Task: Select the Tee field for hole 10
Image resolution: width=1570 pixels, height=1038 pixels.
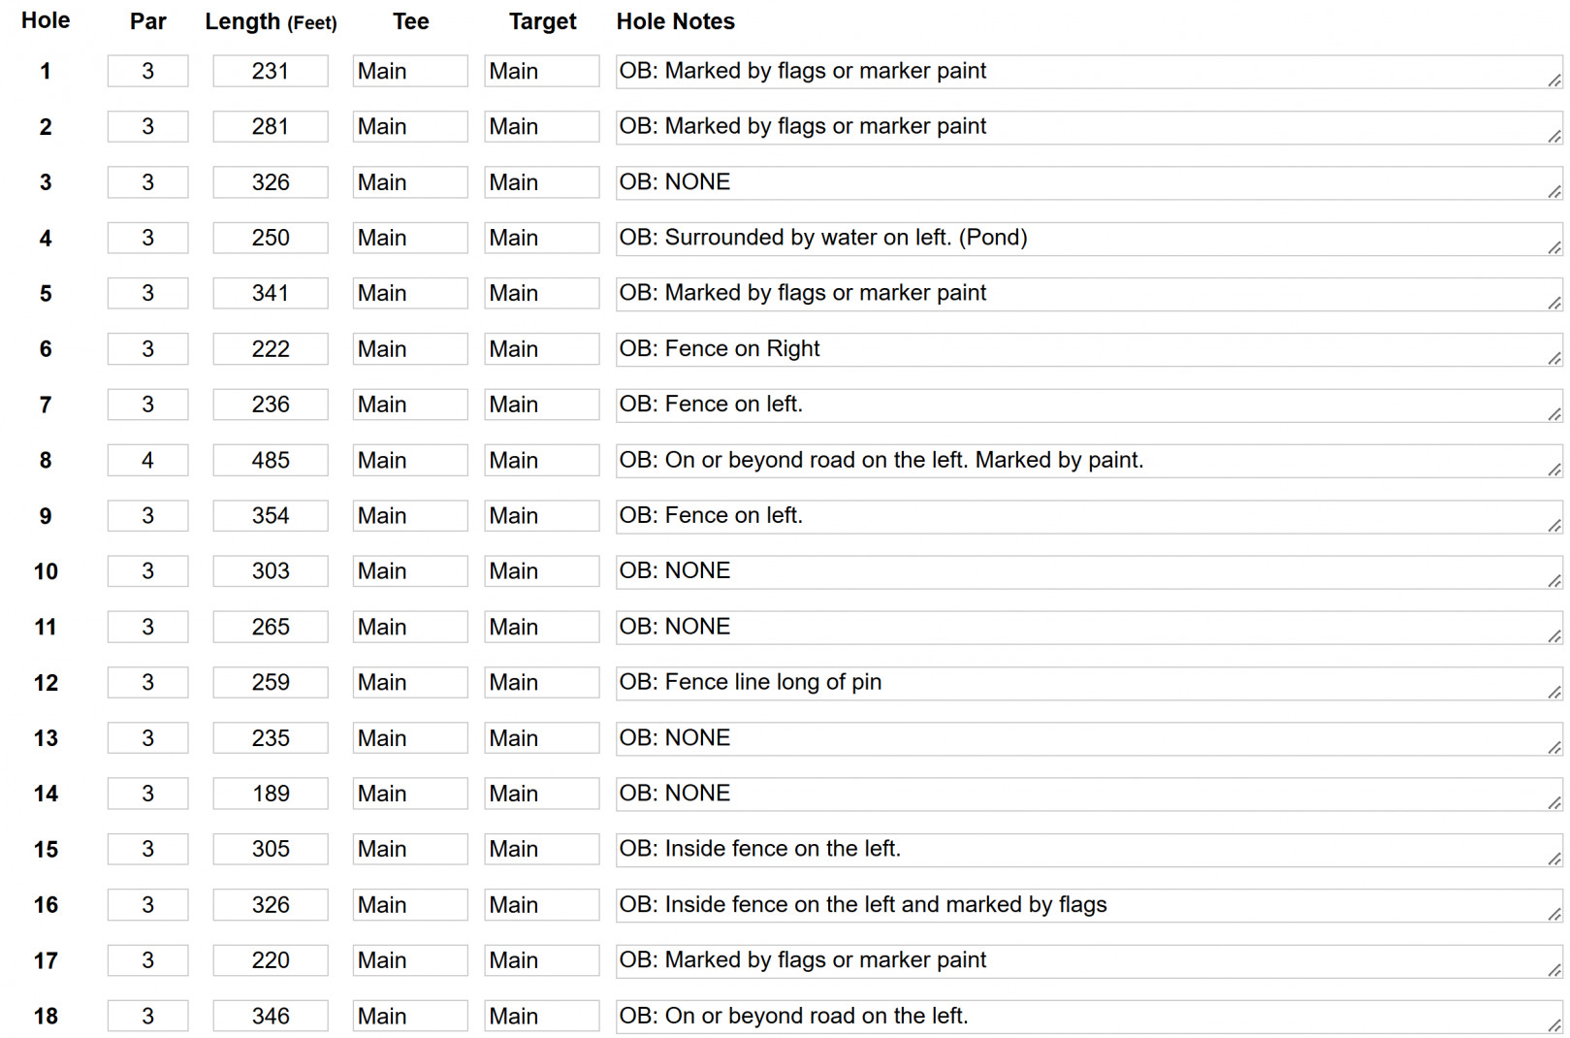Action: click(410, 571)
